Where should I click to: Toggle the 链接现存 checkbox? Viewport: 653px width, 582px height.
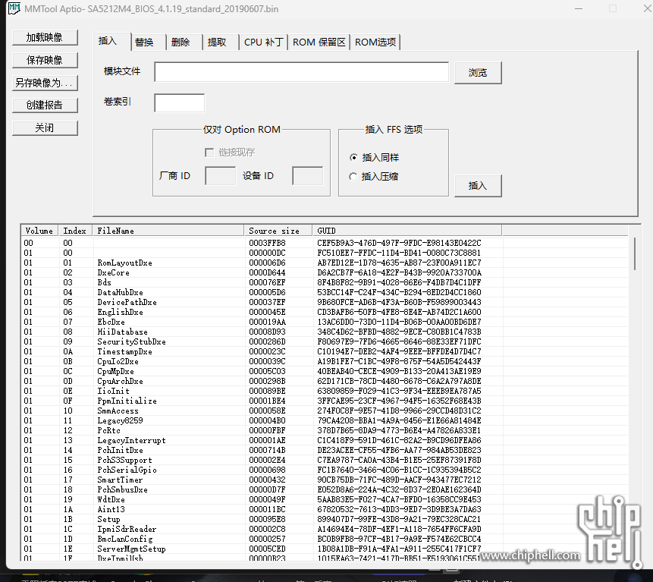[x=209, y=153]
